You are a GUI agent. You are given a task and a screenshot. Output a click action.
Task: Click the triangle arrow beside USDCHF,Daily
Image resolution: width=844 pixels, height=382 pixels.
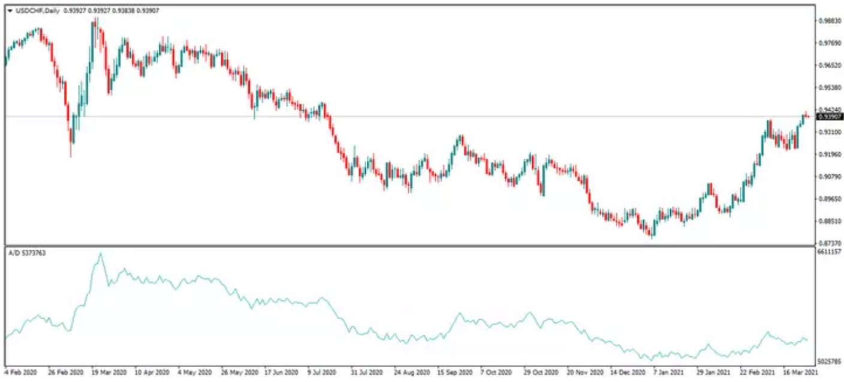(10, 11)
